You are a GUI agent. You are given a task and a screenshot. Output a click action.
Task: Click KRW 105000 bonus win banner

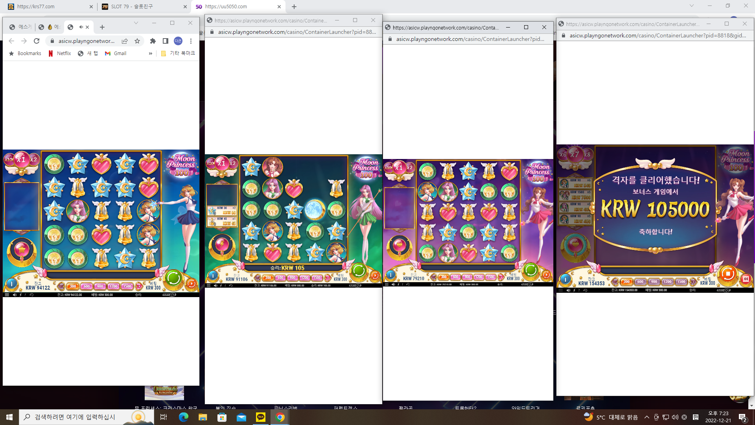(x=655, y=209)
